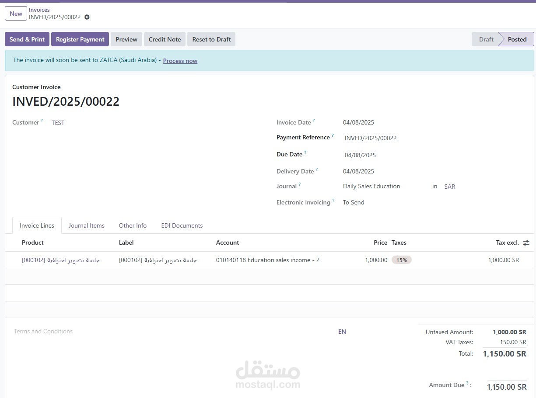This screenshot has height=398, width=536.
Task: Switch to EDI Documents tab
Action: 182,225
